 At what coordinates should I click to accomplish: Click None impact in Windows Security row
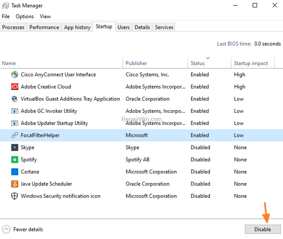[x=241, y=196]
